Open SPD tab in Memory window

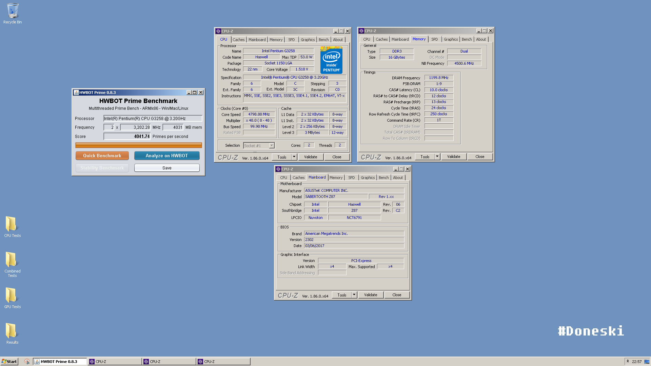(434, 39)
